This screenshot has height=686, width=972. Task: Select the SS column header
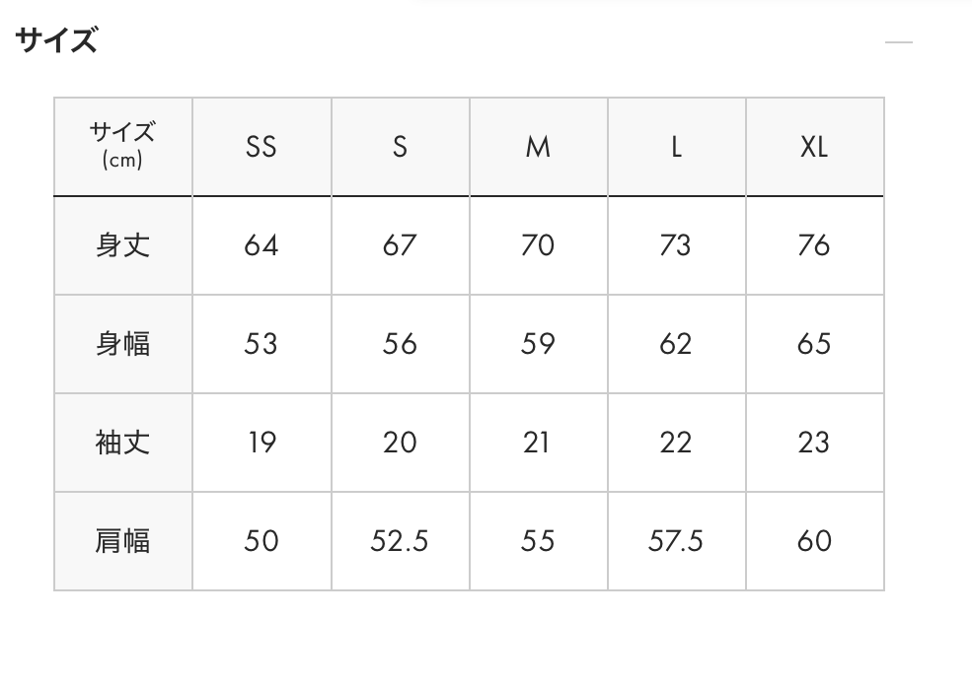tap(262, 147)
